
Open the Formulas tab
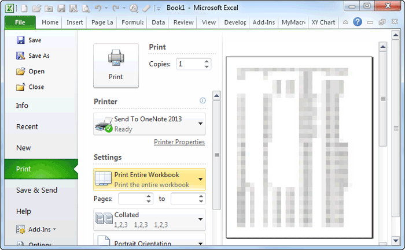(x=132, y=23)
